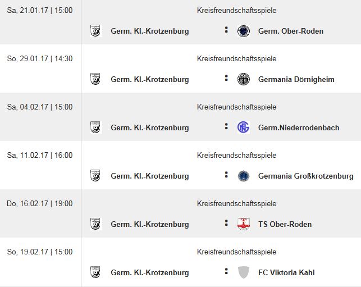The image size is (361, 287).
Task: Open Germ. Kl.-Krotzenburg in the 11.02.17 match
Action: 150,176
